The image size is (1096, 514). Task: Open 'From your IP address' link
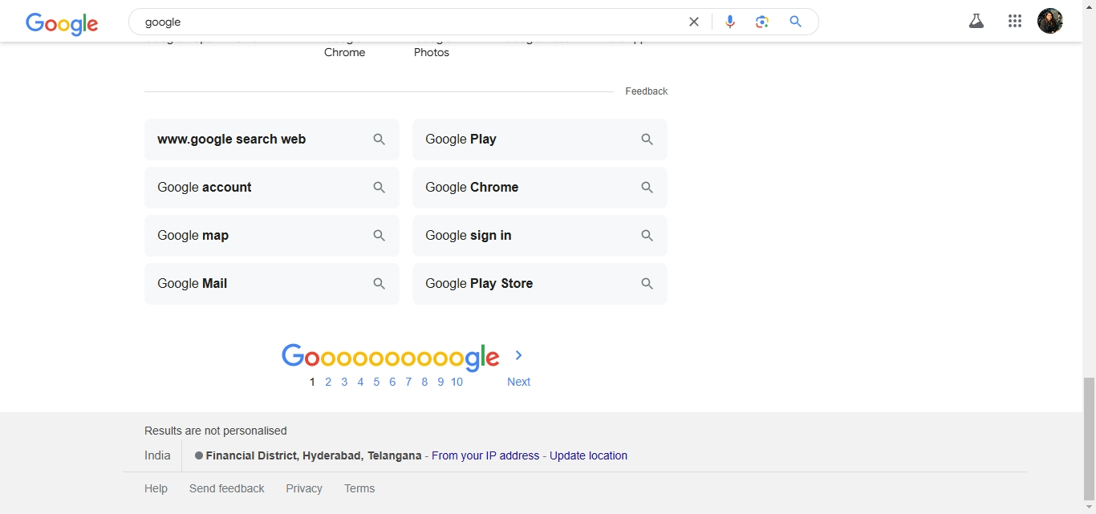click(485, 455)
